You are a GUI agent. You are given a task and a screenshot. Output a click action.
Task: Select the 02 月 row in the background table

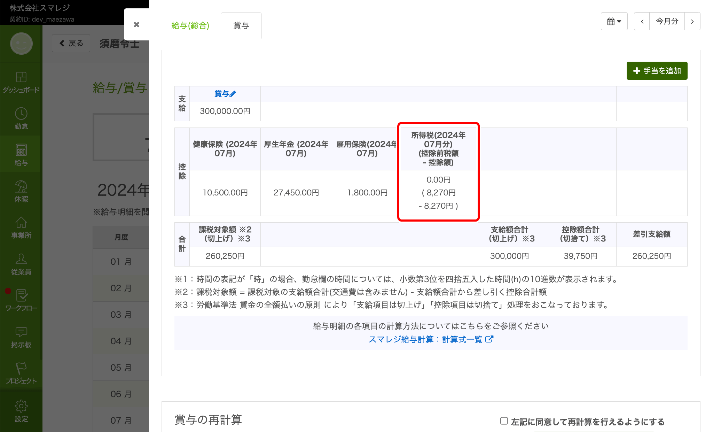(121, 288)
